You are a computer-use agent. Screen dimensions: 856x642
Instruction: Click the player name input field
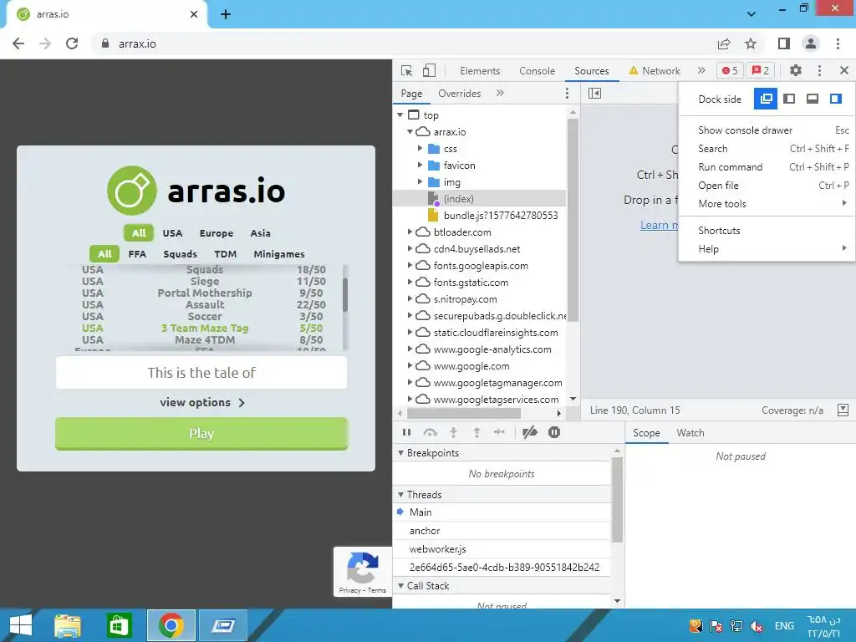pyautogui.click(x=201, y=373)
